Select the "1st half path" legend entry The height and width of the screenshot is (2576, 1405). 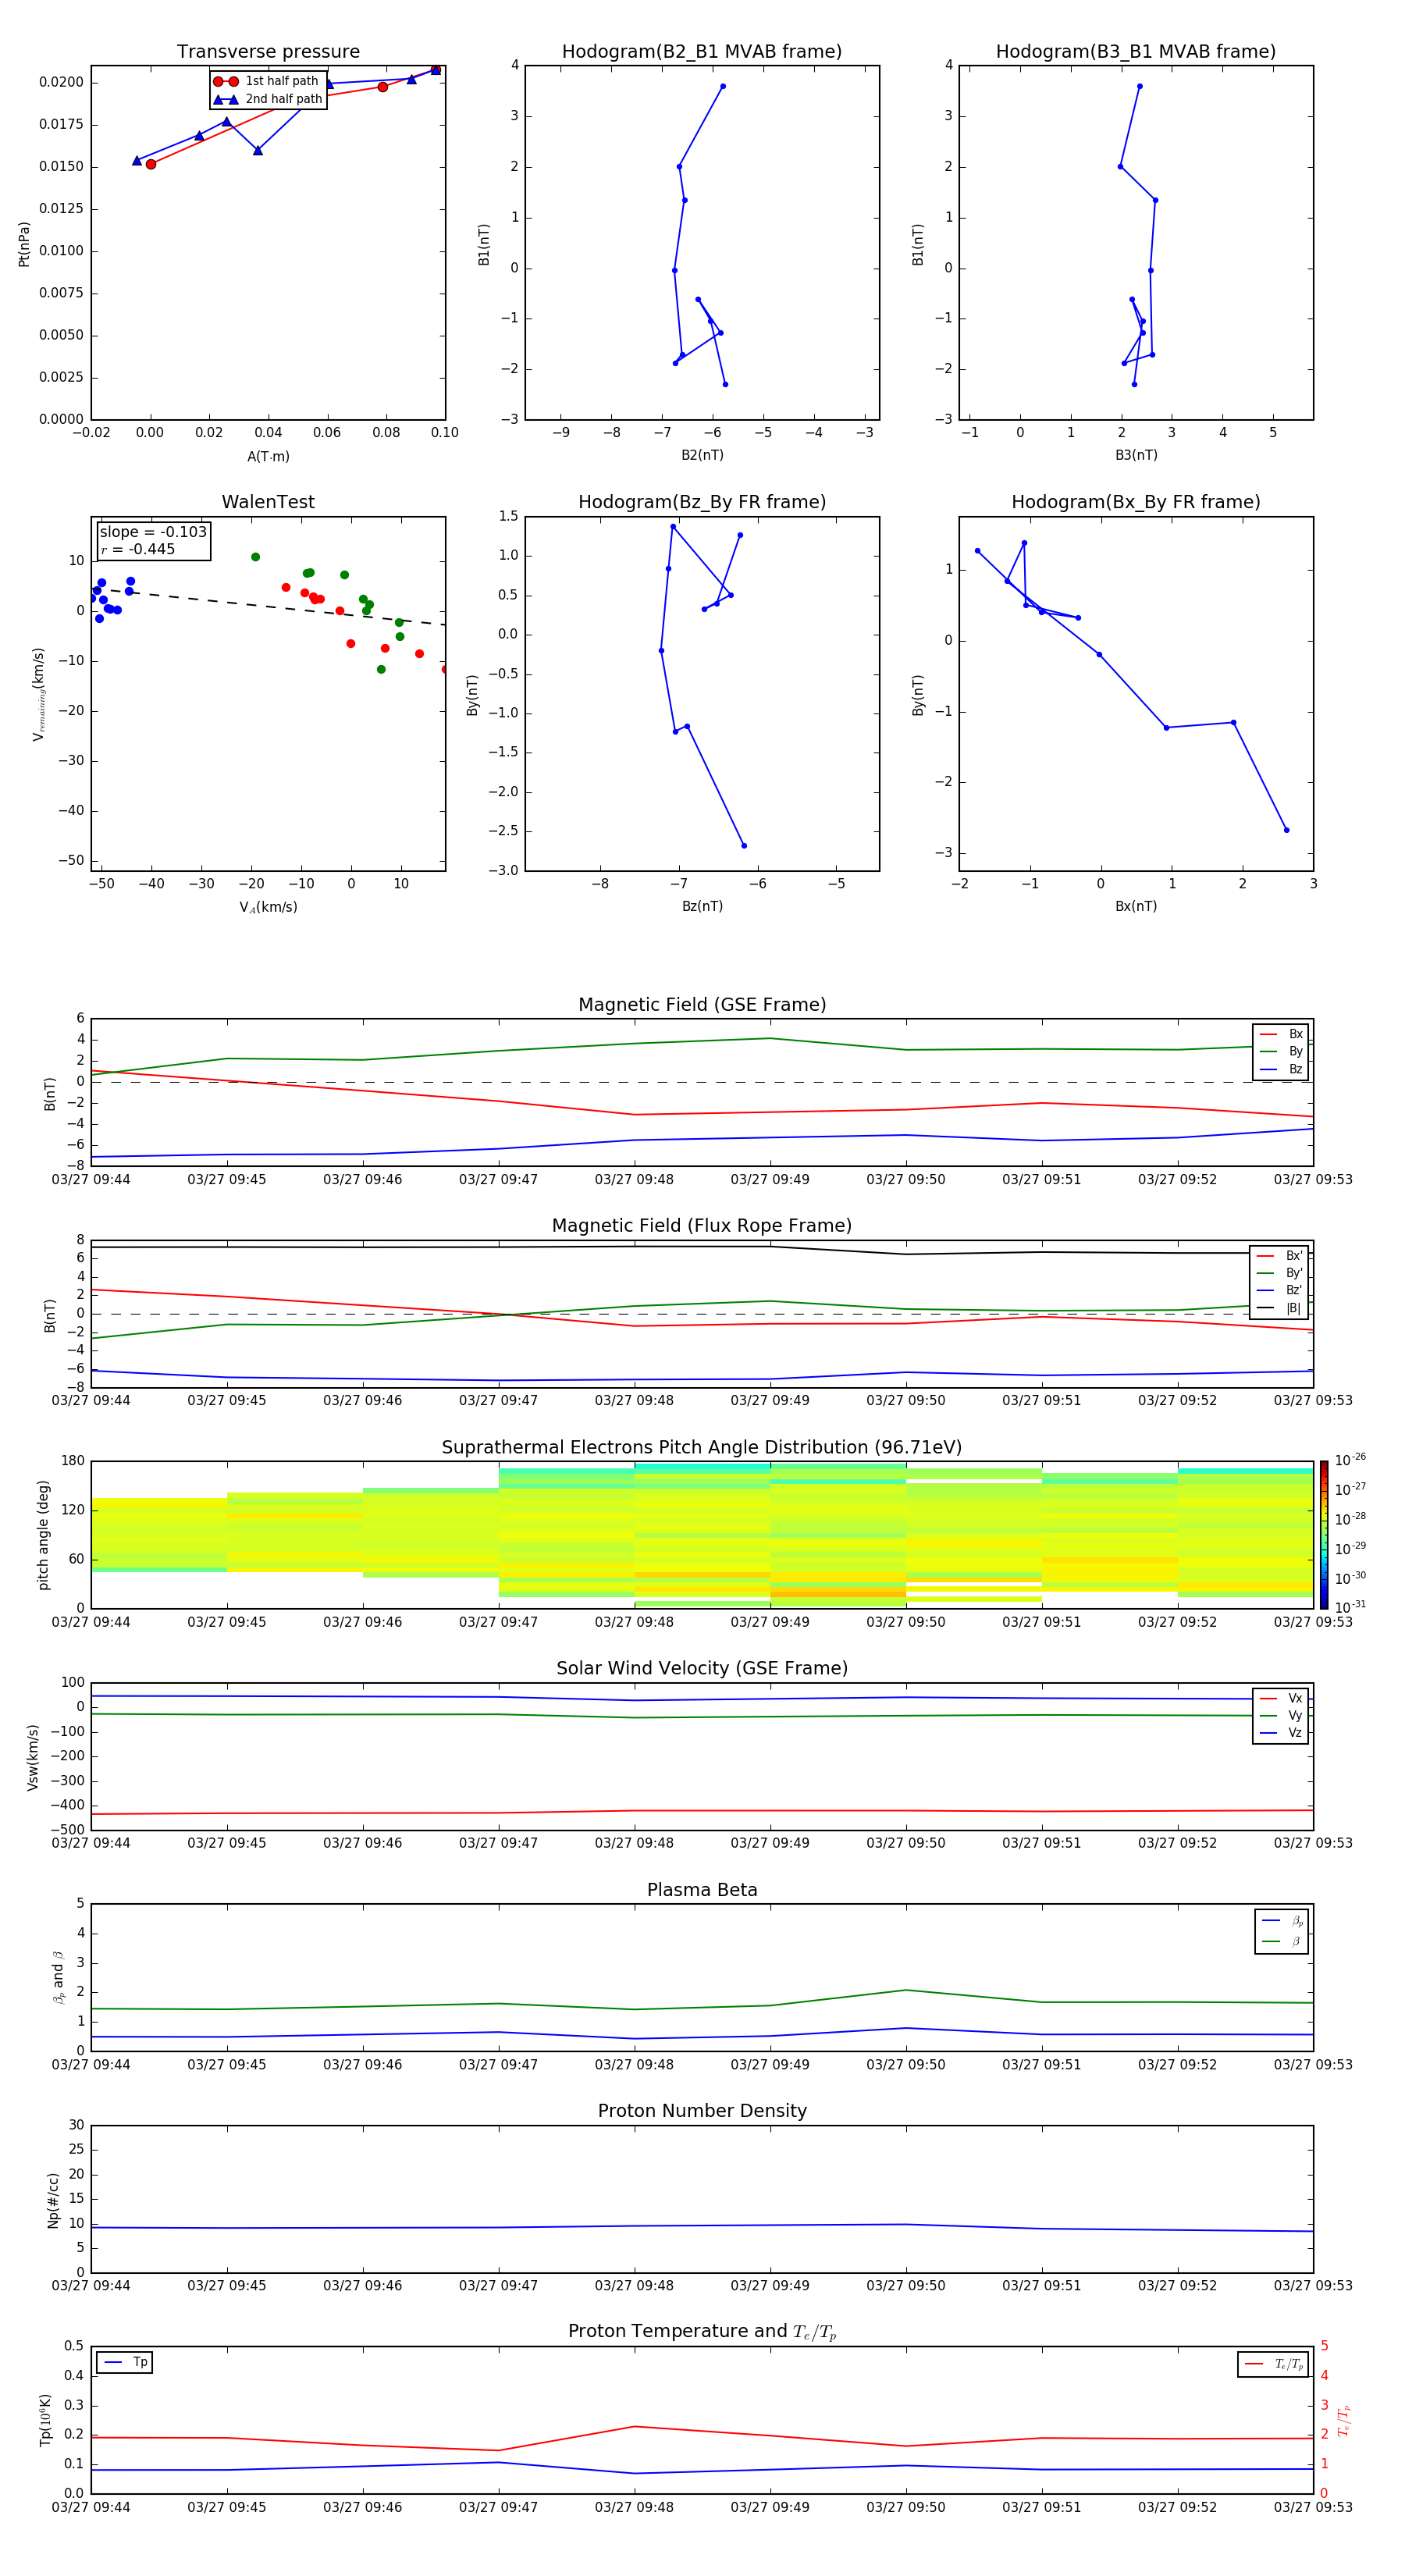pyautogui.click(x=268, y=81)
